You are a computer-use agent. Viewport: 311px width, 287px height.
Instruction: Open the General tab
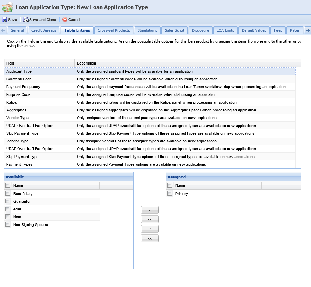click(17, 31)
